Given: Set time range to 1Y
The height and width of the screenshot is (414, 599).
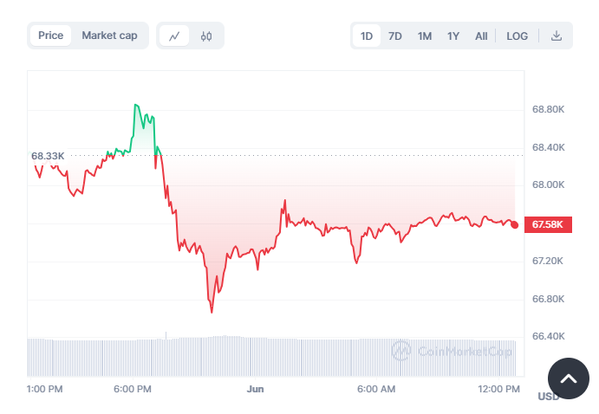Looking at the screenshot, I should (x=453, y=36).
